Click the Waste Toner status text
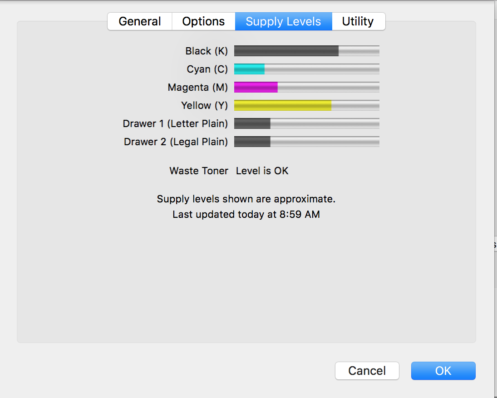Image resolution: width=497 pixels, height=398 pixels. [x=262, y=171]
